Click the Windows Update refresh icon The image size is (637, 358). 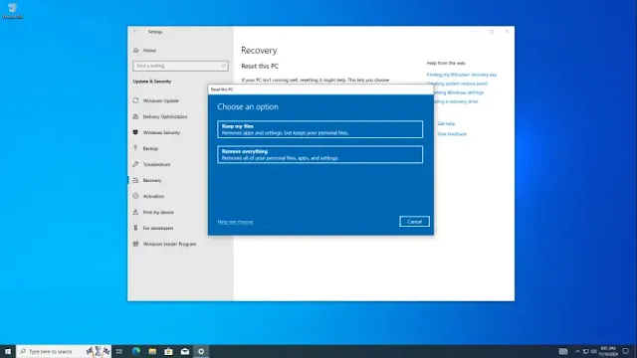click(135, 100)
